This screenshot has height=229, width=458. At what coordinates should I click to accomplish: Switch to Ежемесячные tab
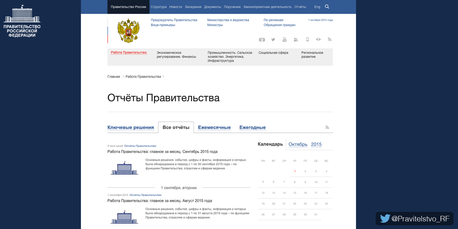[214, 127]
